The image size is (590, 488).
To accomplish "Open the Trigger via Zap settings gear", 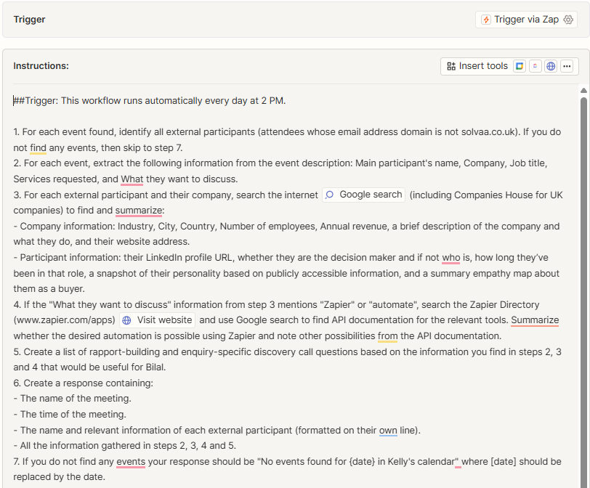I will click(568, 20).
